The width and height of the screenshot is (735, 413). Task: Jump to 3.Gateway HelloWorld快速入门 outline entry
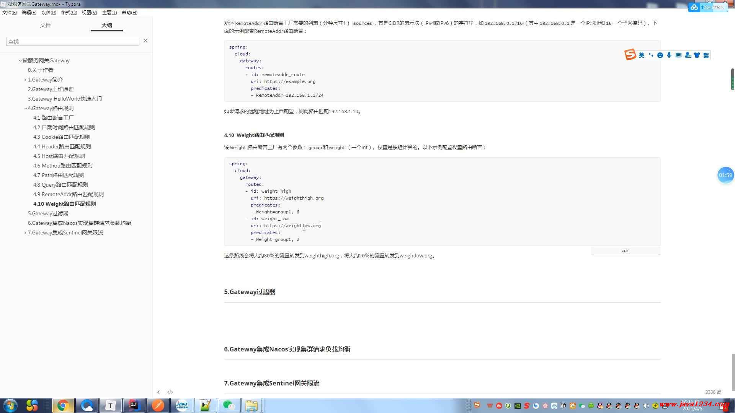(x=65, y=99)
